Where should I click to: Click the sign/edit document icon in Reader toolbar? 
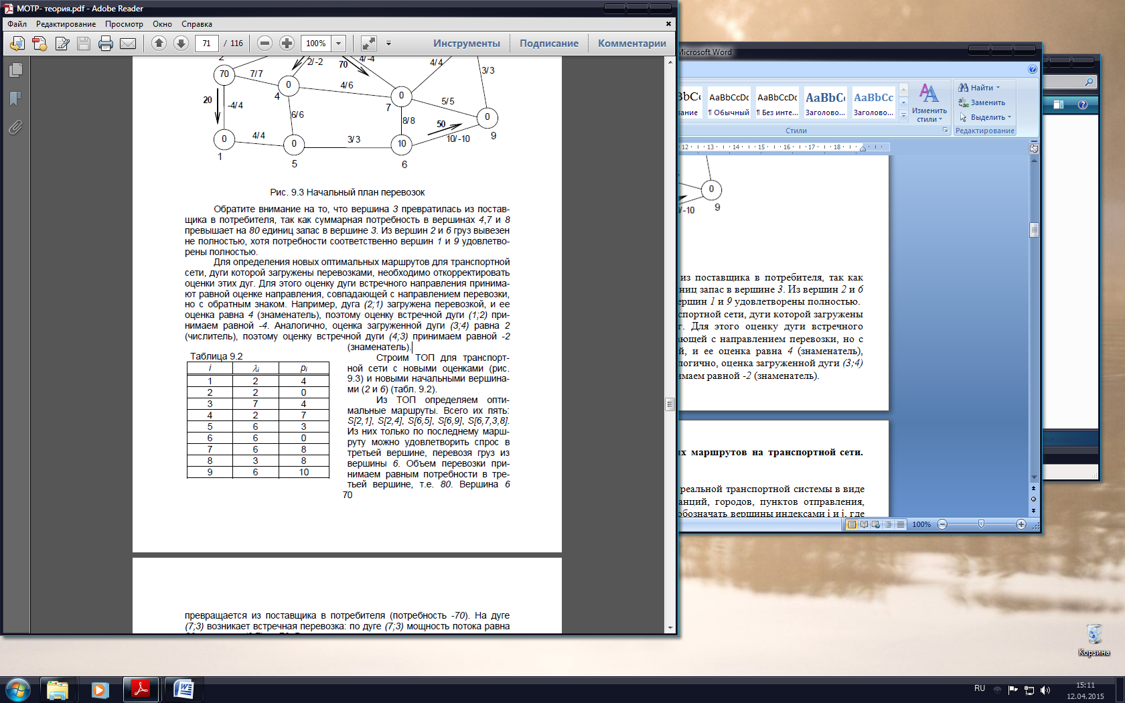coord(62,44)
